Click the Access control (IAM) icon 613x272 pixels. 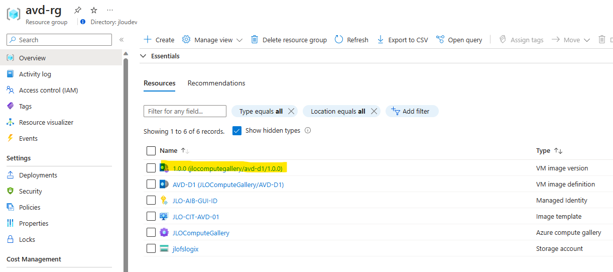pyautogui.click(x=10, y=90)
